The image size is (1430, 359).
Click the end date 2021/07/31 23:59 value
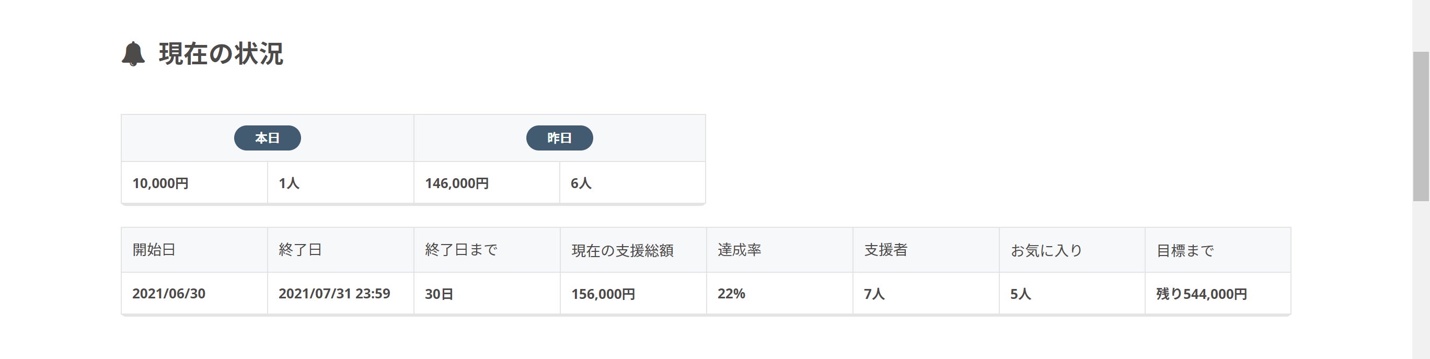pyautogui.click(x=334, y=294)
